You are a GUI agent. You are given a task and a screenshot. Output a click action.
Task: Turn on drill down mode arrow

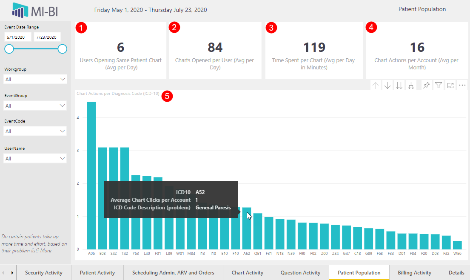pos(387,86)
